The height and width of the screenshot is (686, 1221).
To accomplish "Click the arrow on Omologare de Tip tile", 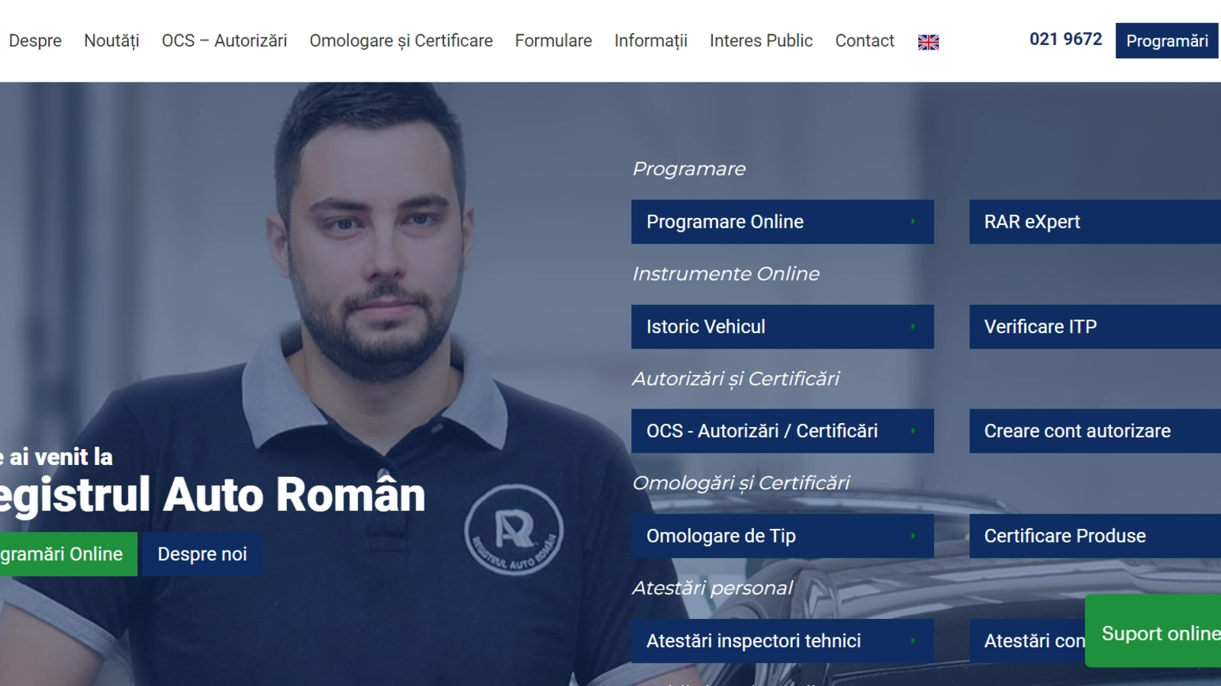I will [x=913, y=536].
